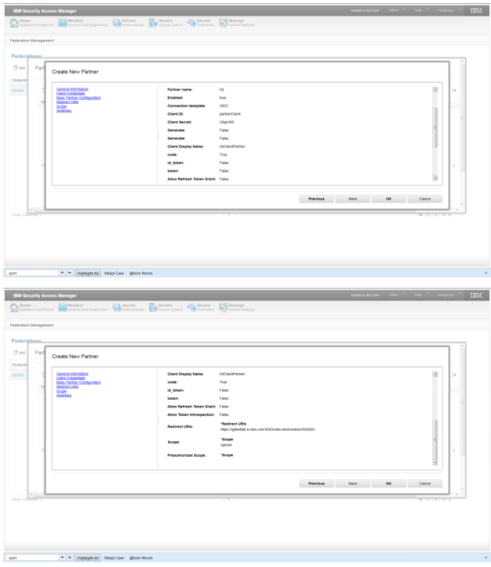The image size is (491, 567).
Task: Open Secure Access Control menu in bottom screenshot
Action: (x=166, y=307)
